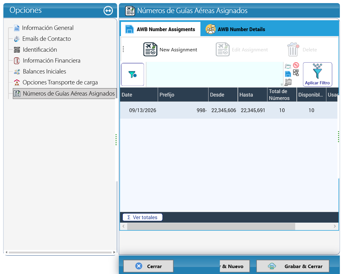
Task: Click the Emails de Contacto icon
Action: pyautogui.click(x=17, y=39)
